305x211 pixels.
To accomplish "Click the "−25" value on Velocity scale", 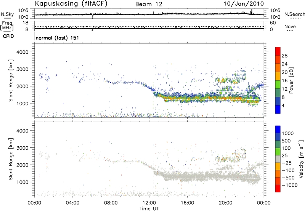I will [287, 163].
